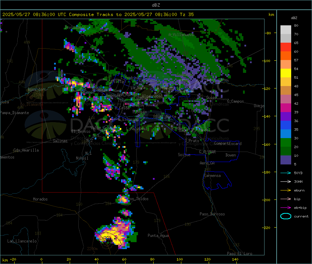Pick the yellow 51-54 dBZ swatch
This screenshot has height=264, width=312.
pyautogui.click(x=286, y=73)
